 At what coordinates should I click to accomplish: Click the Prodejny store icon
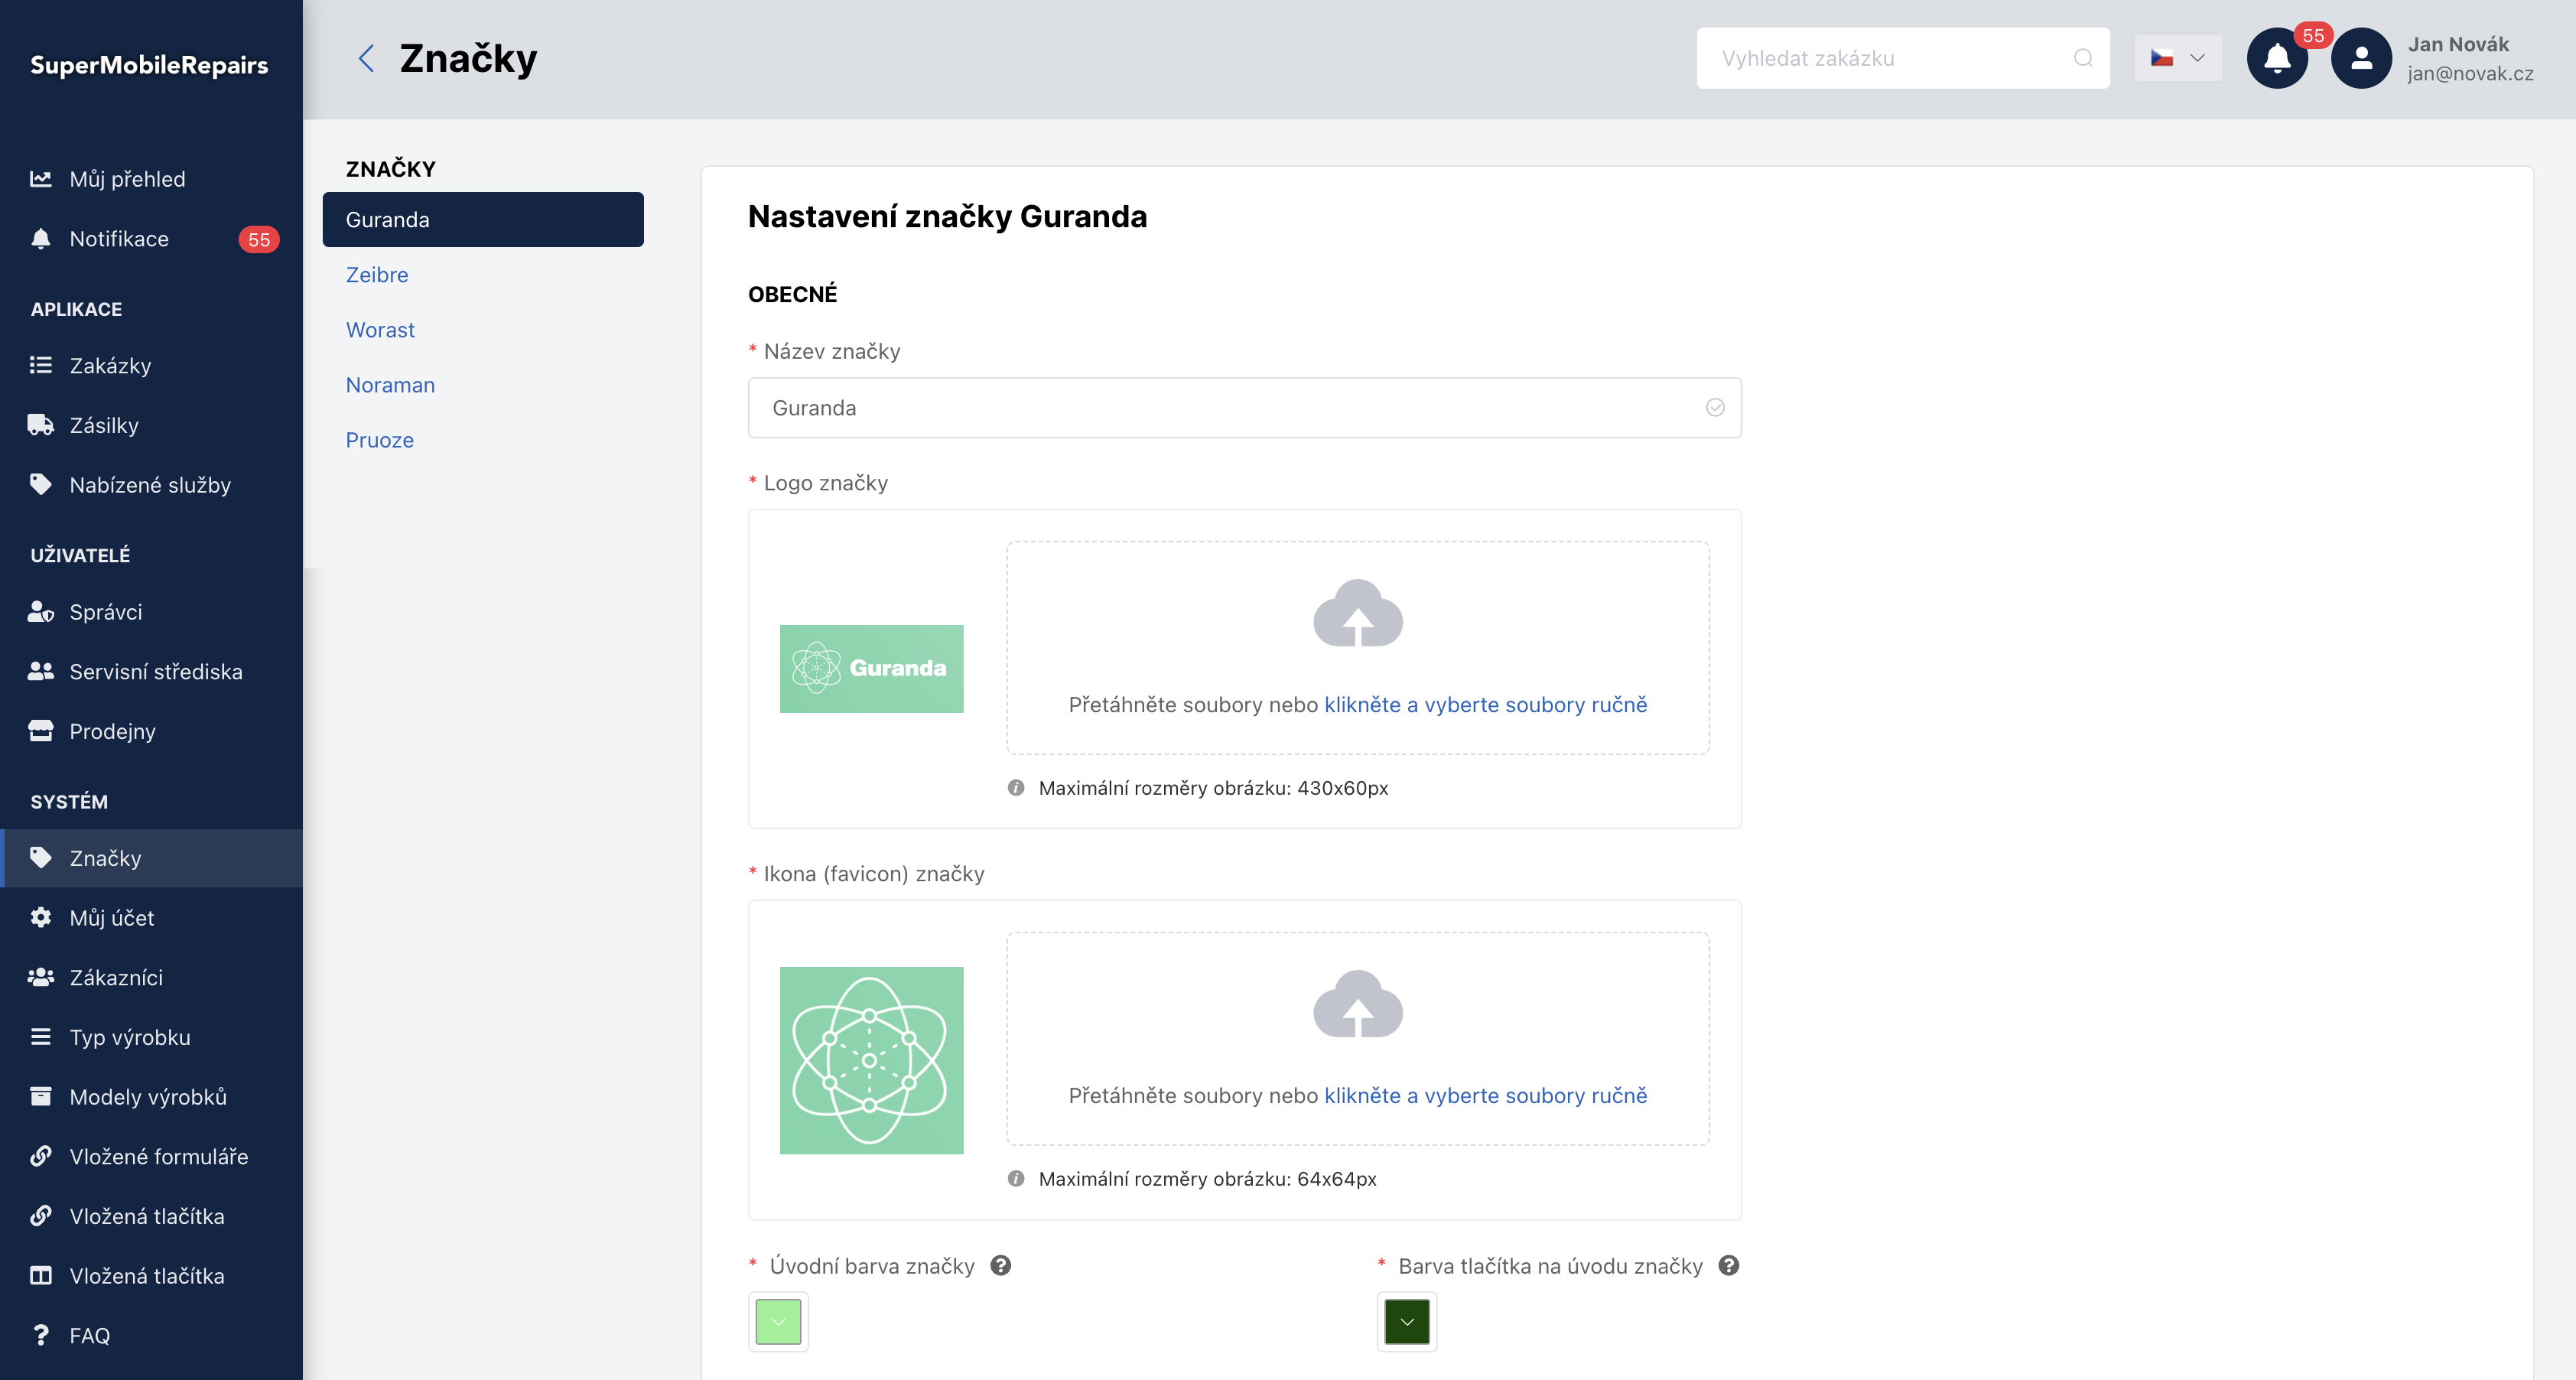point(40,731)
